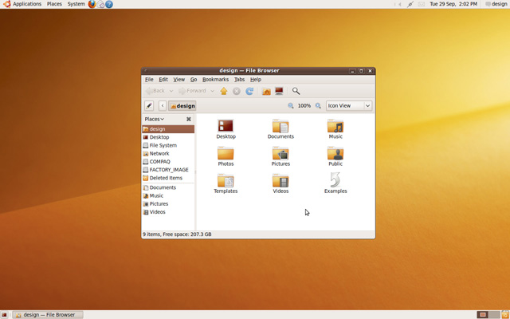
Task: Select the design path button
Action: tap(182, 106)
